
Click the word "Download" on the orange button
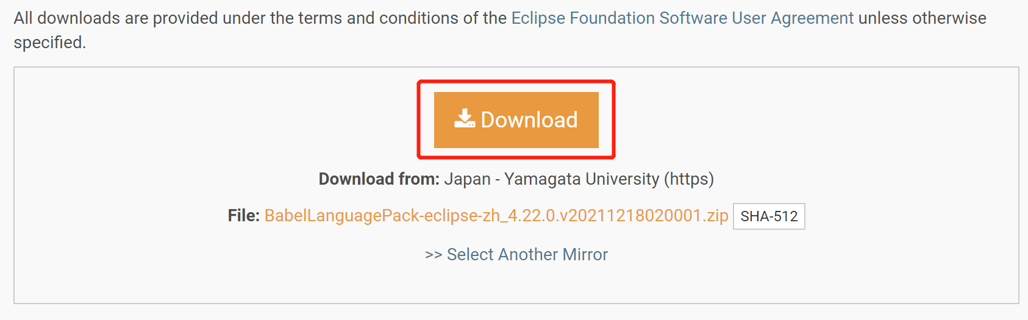(x=529, y=120)
